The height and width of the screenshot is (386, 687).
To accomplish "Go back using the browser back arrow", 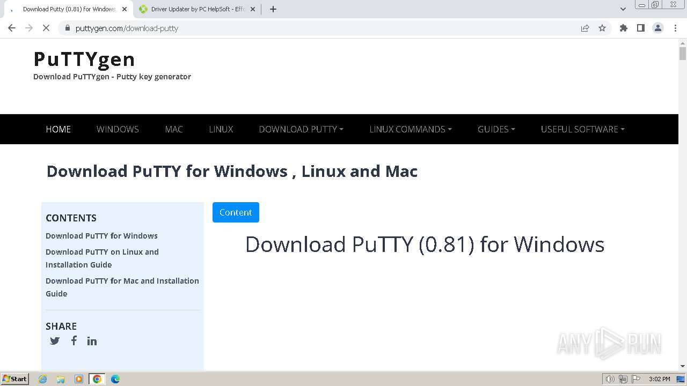I will [12, 28].
